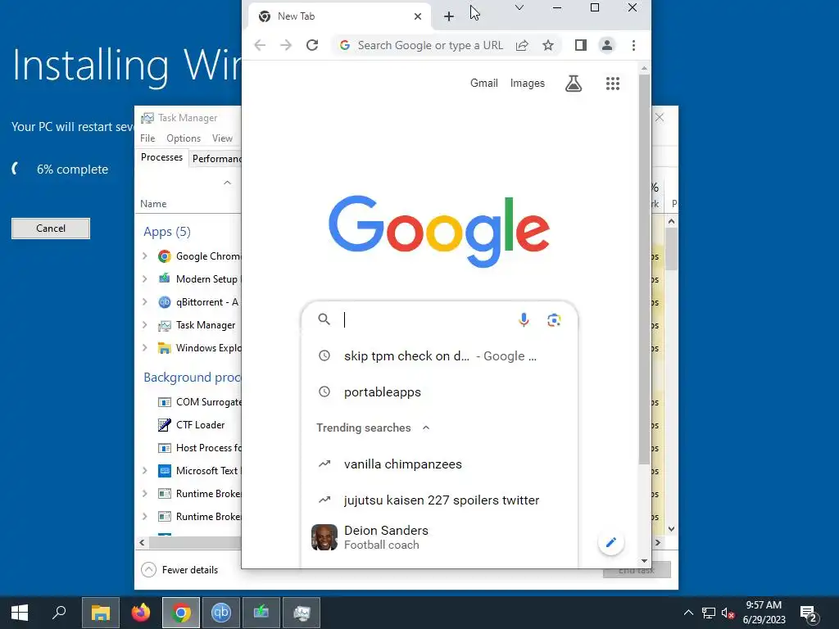Customize Chrome with the pencil button
The width and height of the screenshot is (839, 629).
(x=611, y=542)
